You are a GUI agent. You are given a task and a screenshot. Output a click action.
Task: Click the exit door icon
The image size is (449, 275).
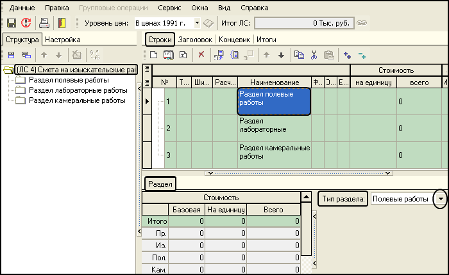coord(62,23)
